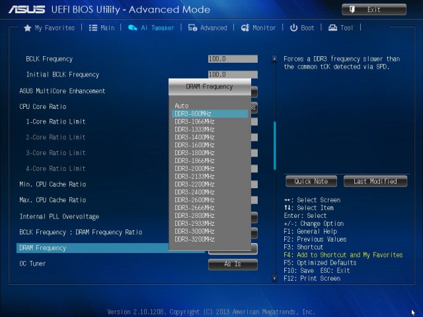Select DDR3-800MHz option
Screen dimensions: 423x317
coord(210,114)
